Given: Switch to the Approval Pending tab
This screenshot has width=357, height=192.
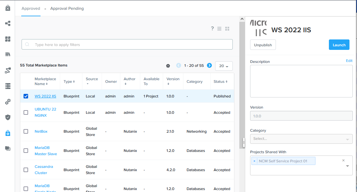Looking at the screenshot, I should click(67, 8).
